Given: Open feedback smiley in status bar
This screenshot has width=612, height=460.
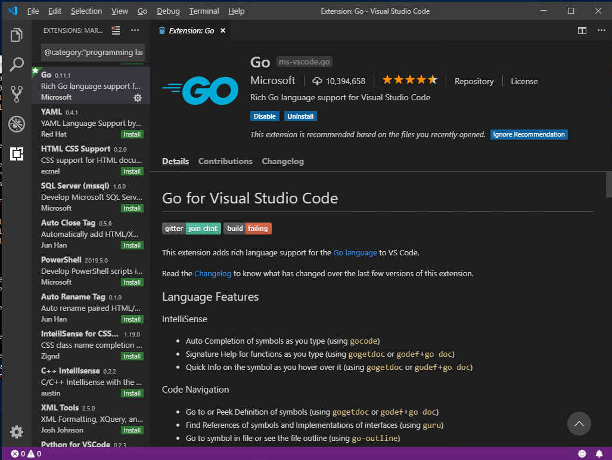Looking at the screenshot, I should coord(582,454).
